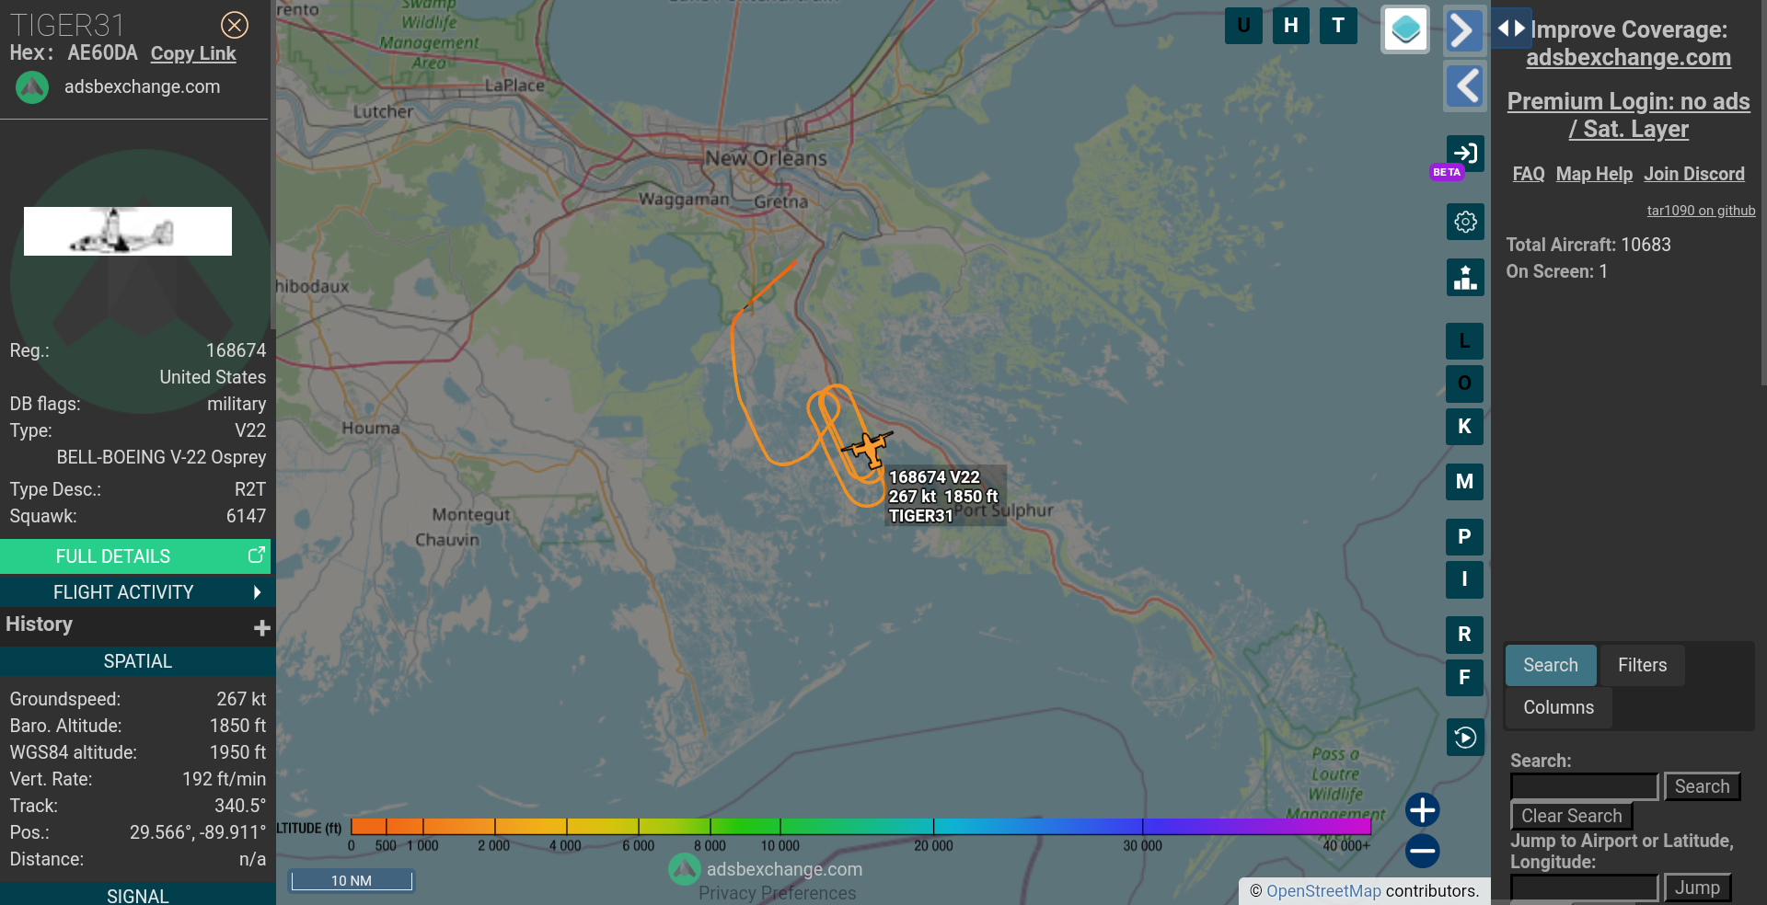Zoom out with the minus button
Viewport: 1767px width, 905px height.
pyautogui.click(x=1422, y=852)
